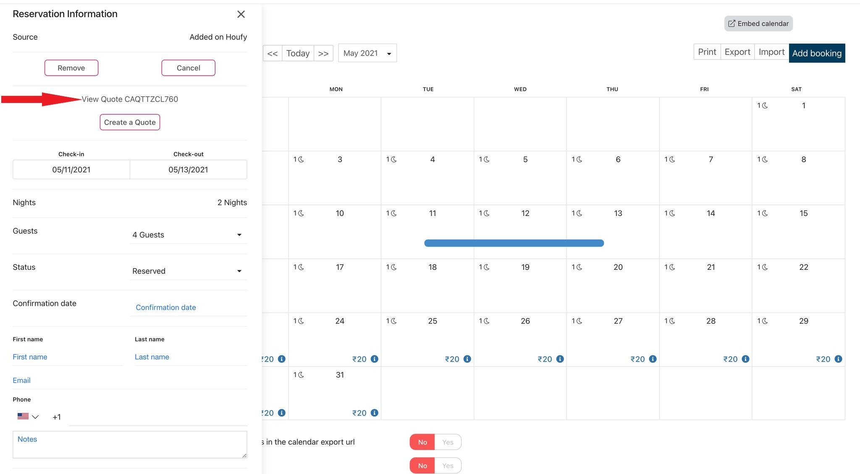The height and width of the screenshot is (474, 860).
Task: Click into the Notes text area
Action: coord(130,445)
